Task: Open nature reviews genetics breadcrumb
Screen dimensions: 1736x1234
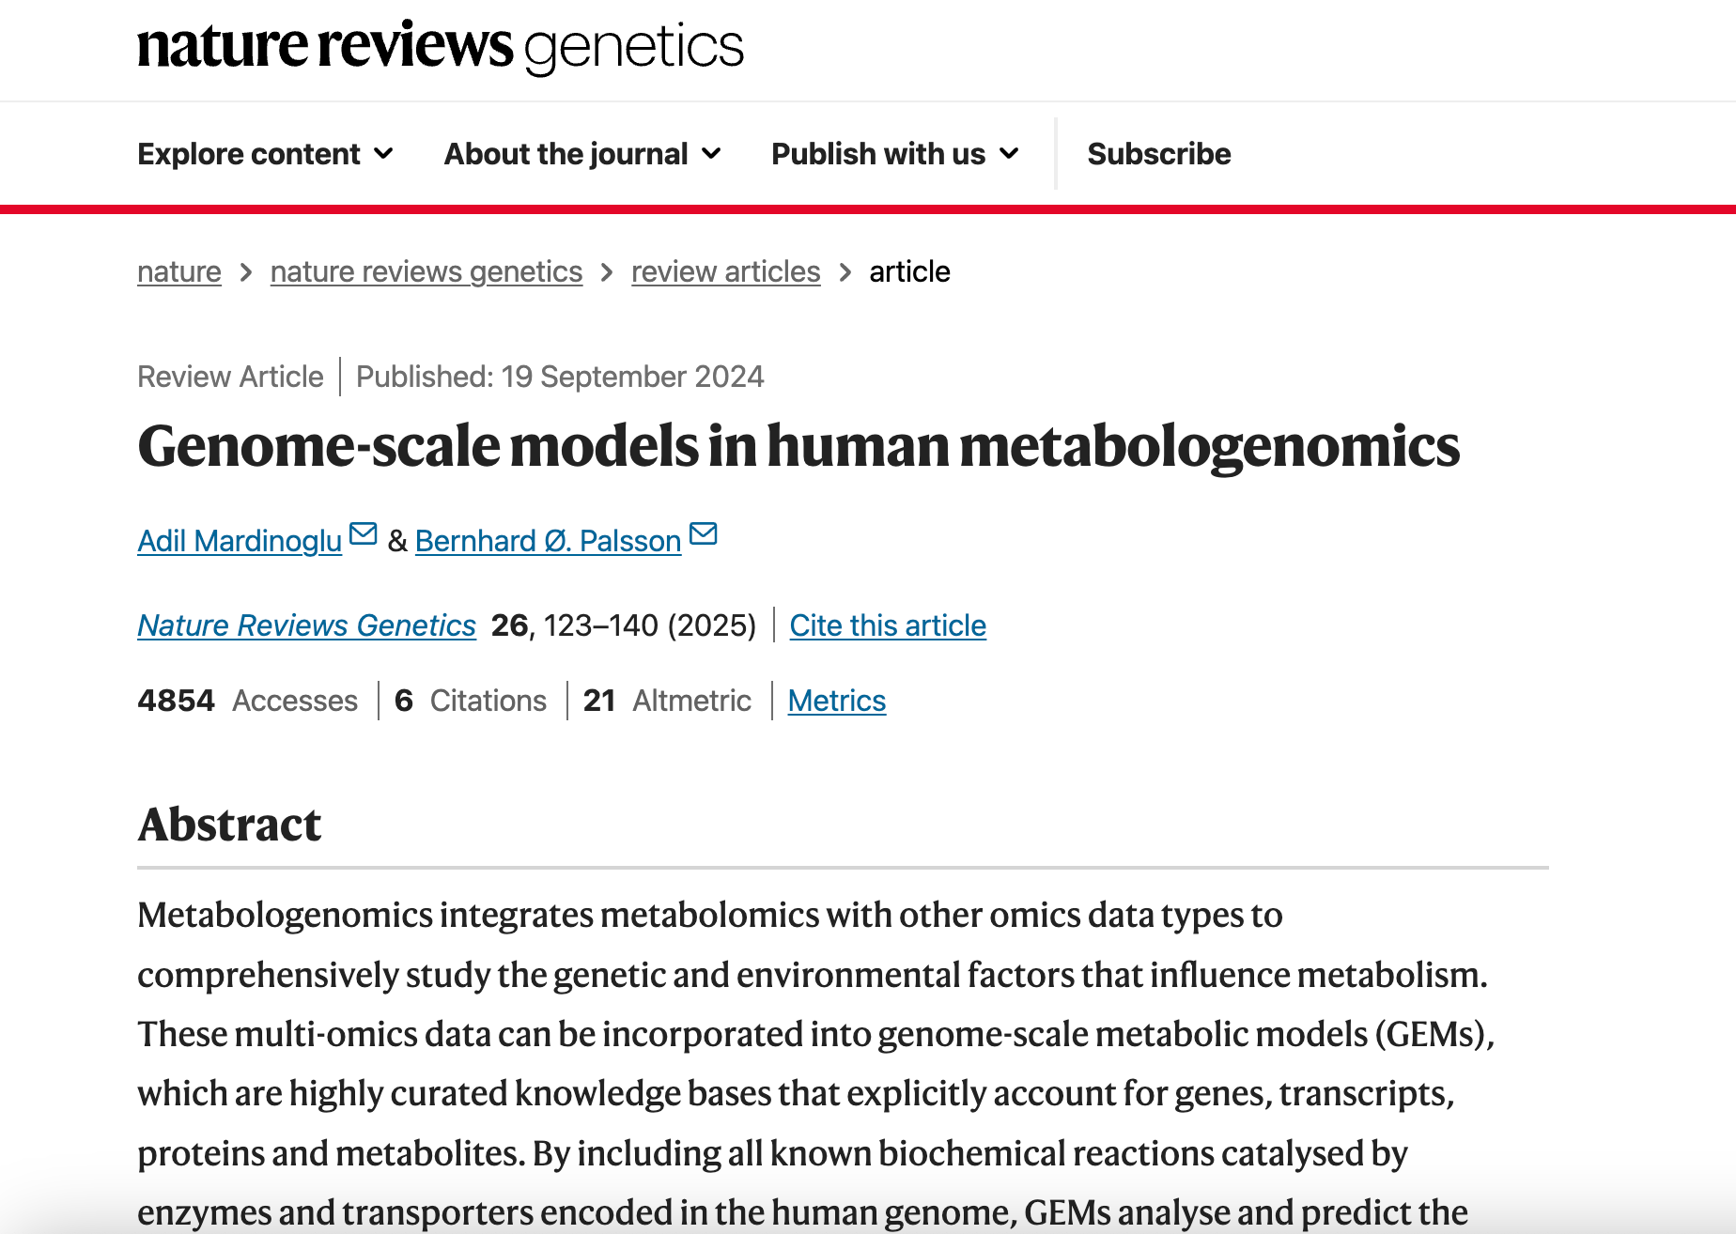Action: pyautogui.click(x=426, y=272)
